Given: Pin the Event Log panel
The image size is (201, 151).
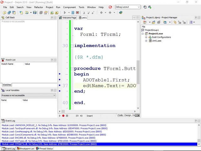Looking at the screenshot, I should pyautogui.click(x=196, y=121).
